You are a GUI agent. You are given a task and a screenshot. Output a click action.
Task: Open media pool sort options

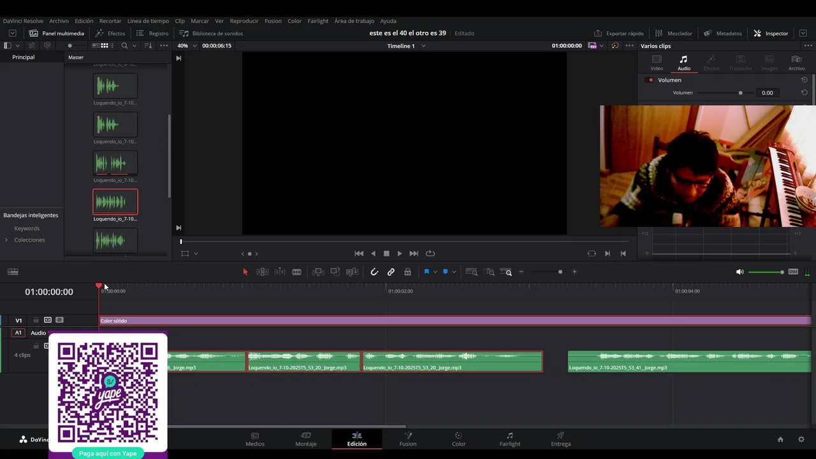(148, 46)
